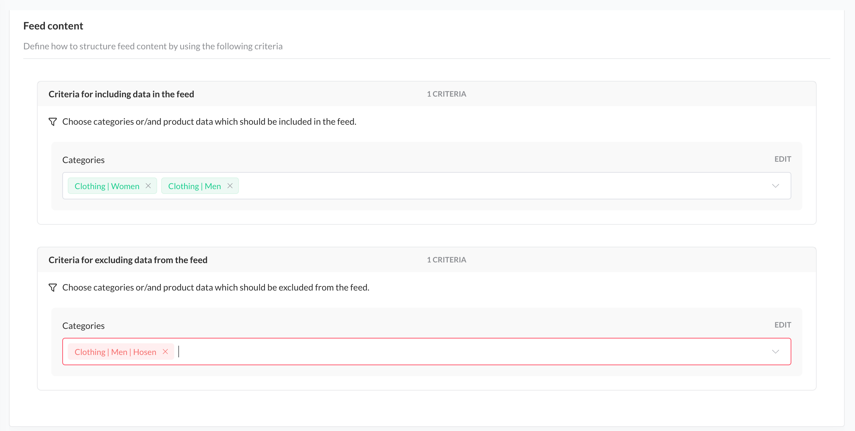Image resolution: width=855 pixels, height=431 pixels.
Task: Remove the Clothing | Women tag
Action: tap(148, 186)
